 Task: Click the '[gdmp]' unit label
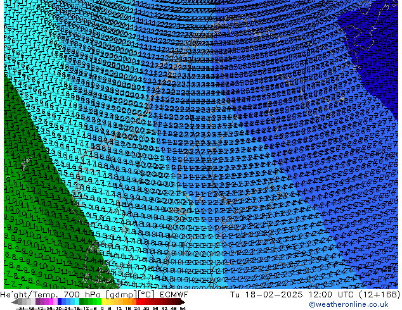(x=122, y=295)
